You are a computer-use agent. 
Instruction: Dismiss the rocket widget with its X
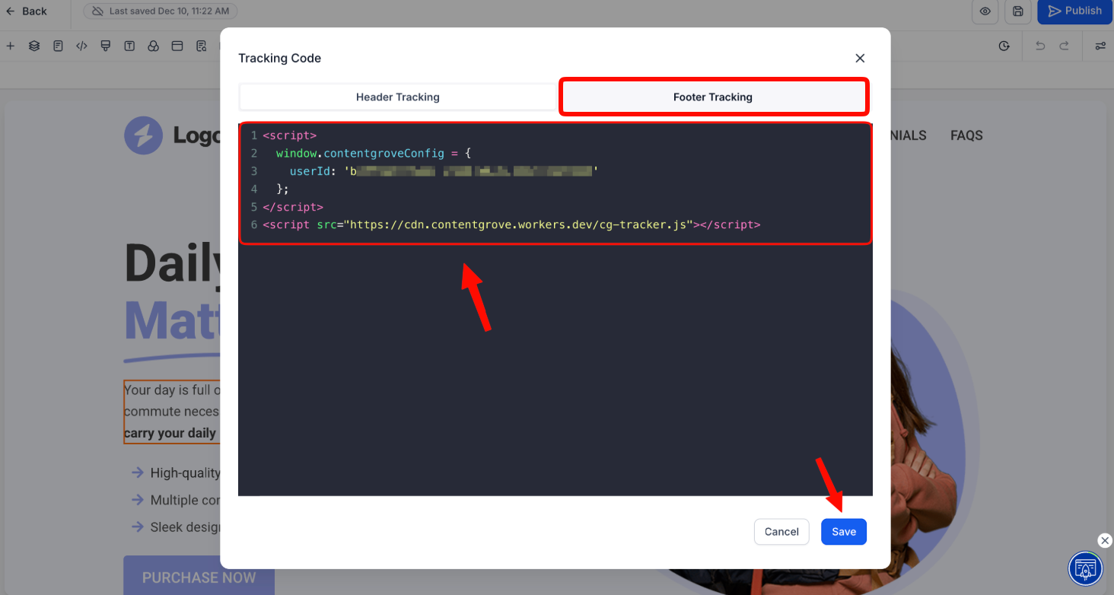[1105, 540]
